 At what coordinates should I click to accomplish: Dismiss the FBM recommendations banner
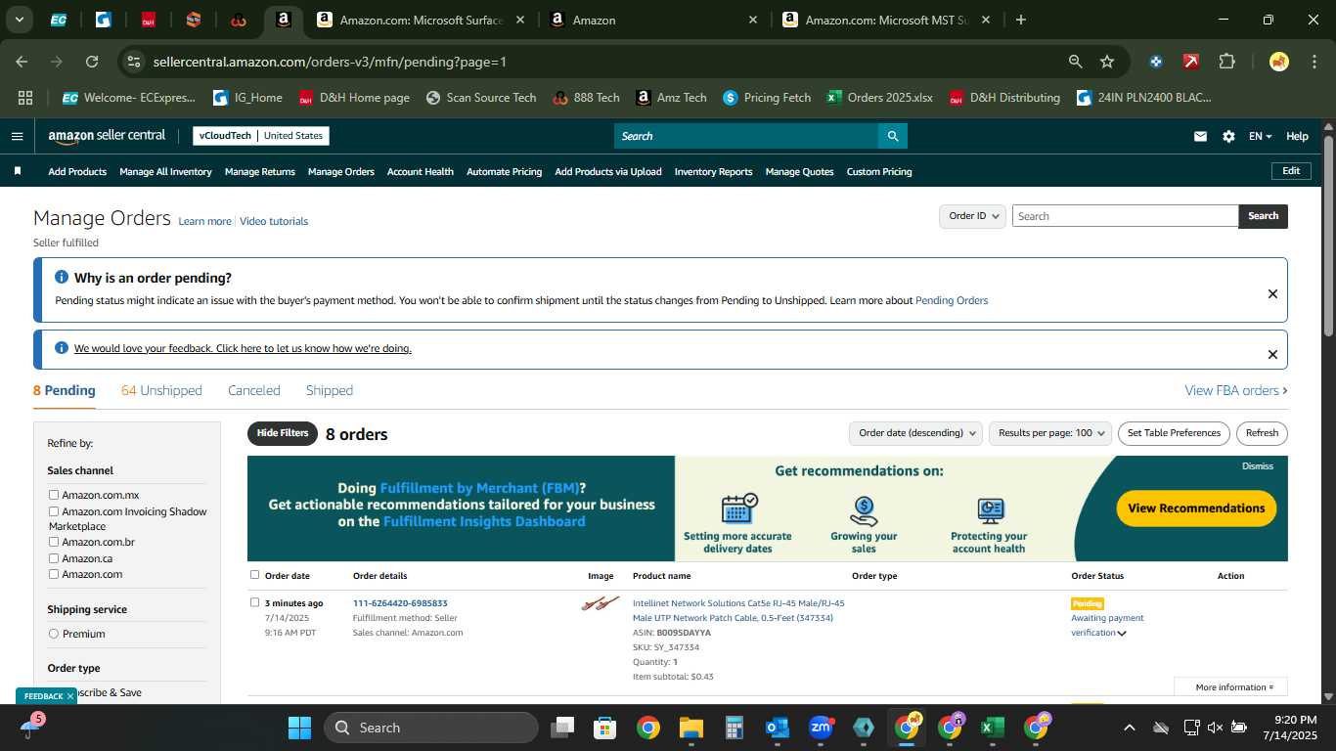(x=1258, y=466)
